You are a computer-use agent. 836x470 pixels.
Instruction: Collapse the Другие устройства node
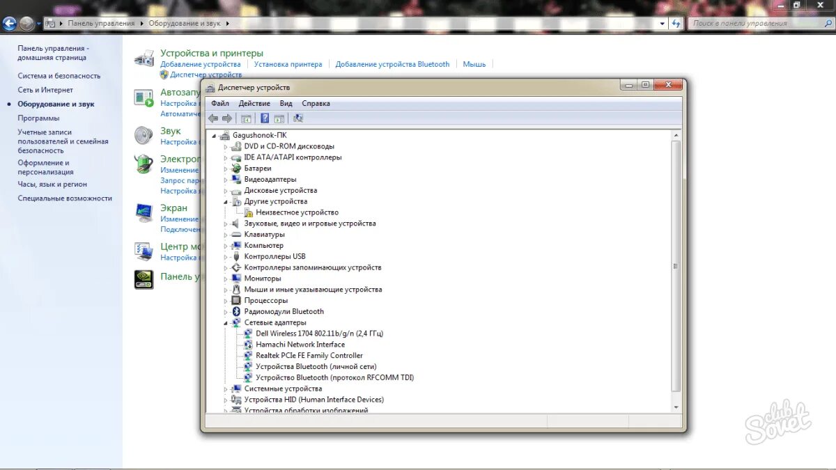226,202
